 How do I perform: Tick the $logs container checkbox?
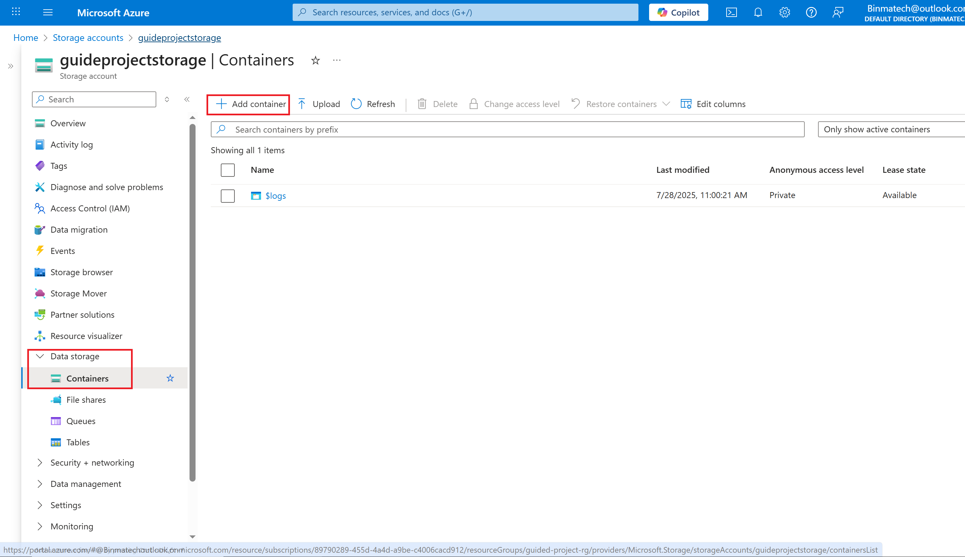(228, 196)
